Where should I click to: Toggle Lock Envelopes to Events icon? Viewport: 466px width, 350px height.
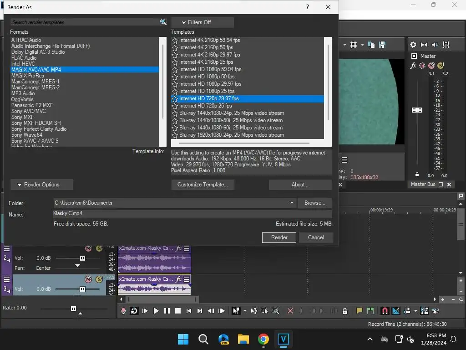click(425, 311)
